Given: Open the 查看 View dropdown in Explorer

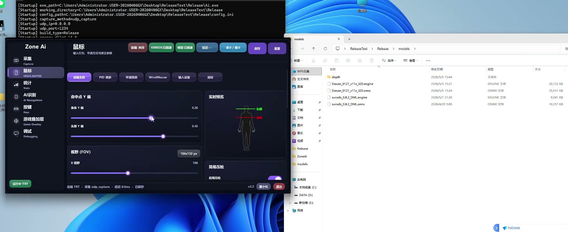Looking at the screenshot, I should coord(411,61).
